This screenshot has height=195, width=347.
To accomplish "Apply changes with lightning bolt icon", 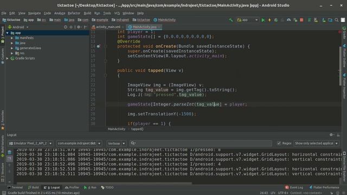I will 269,20.
